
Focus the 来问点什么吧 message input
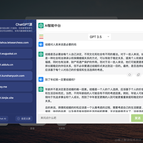tap(84, 118)
